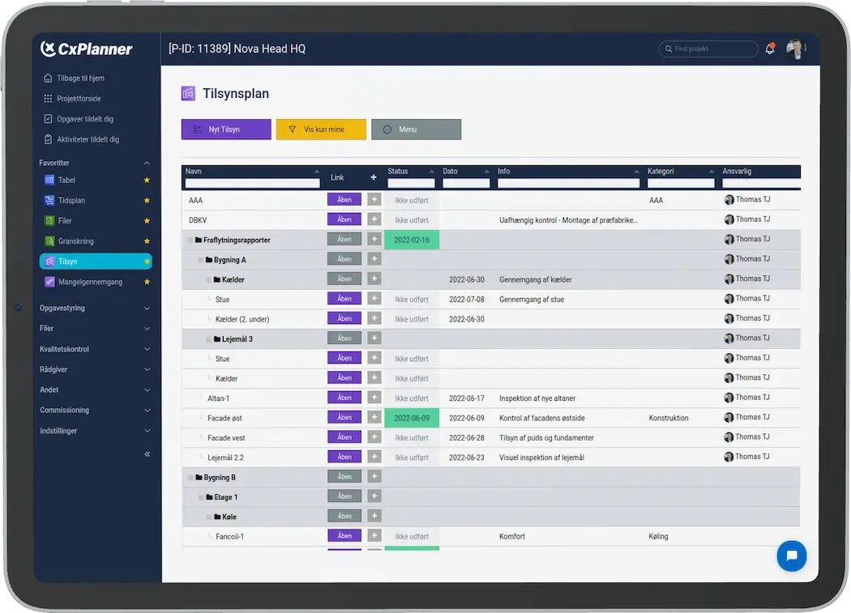Go to Projektforside in sidebar
Image resolution: width=851 pixels, height=613 pixels.
click(78, 99)
